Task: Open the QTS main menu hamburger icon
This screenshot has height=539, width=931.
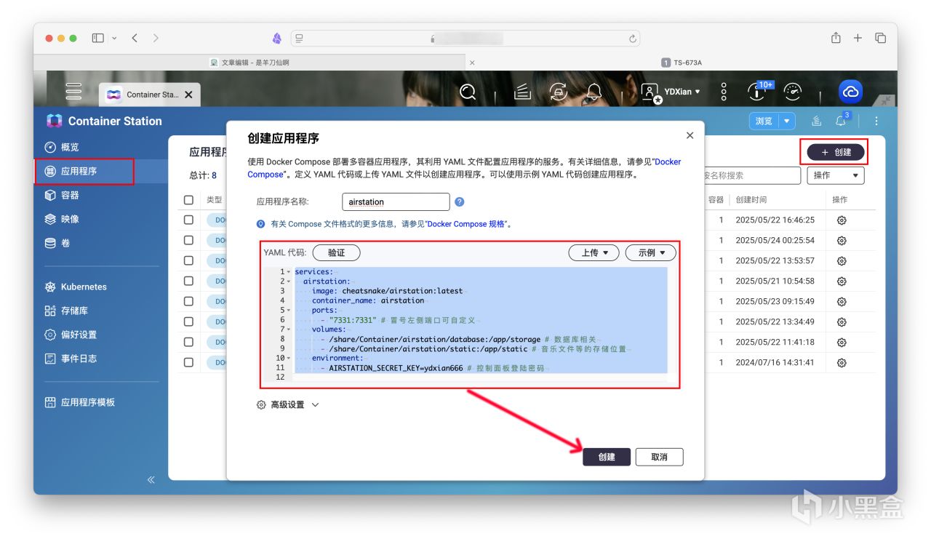Action: (x=73, y=92)
